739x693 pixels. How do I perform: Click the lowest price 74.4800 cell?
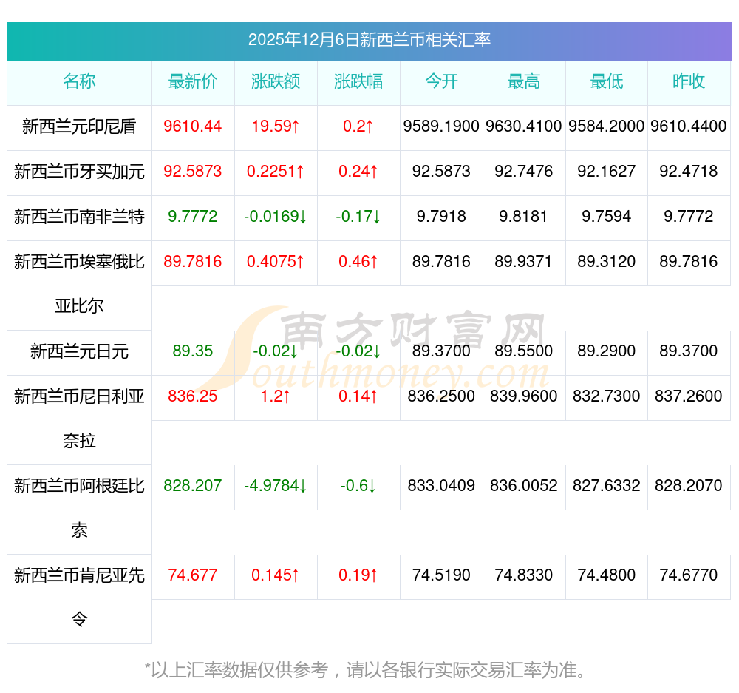[607, 575]
